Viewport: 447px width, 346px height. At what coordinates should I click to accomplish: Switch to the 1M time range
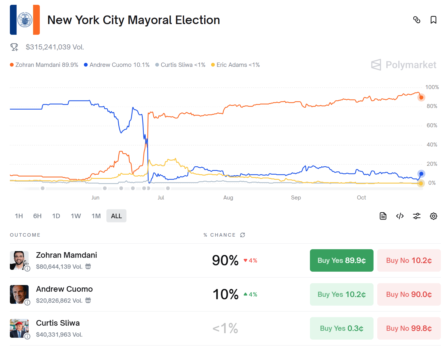point(96,216)
